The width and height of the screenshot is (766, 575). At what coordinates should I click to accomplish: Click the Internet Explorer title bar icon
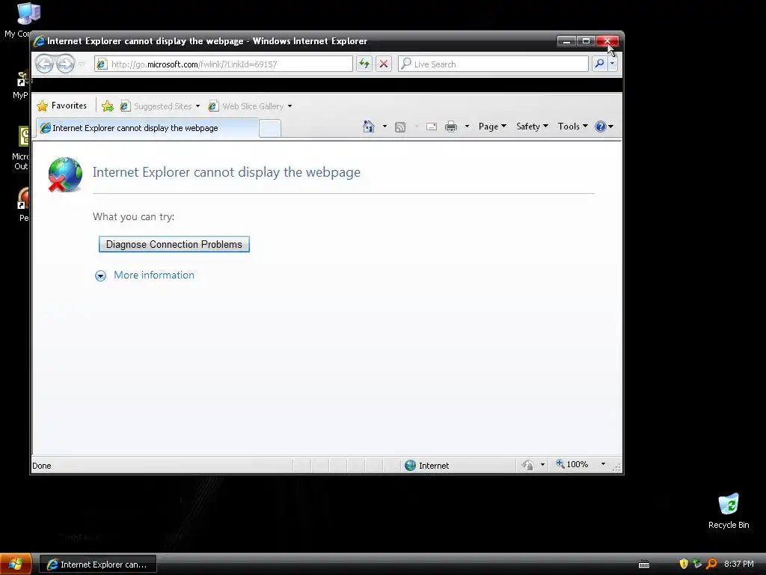pyautogui.click(x=39, y=42)
